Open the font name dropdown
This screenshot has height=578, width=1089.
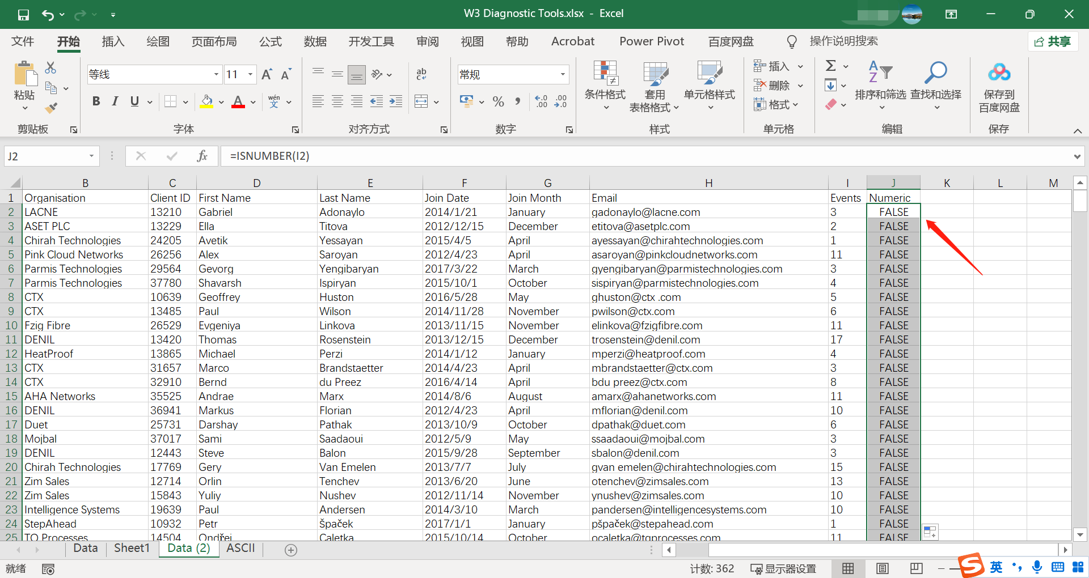click(x=216, y=74)
